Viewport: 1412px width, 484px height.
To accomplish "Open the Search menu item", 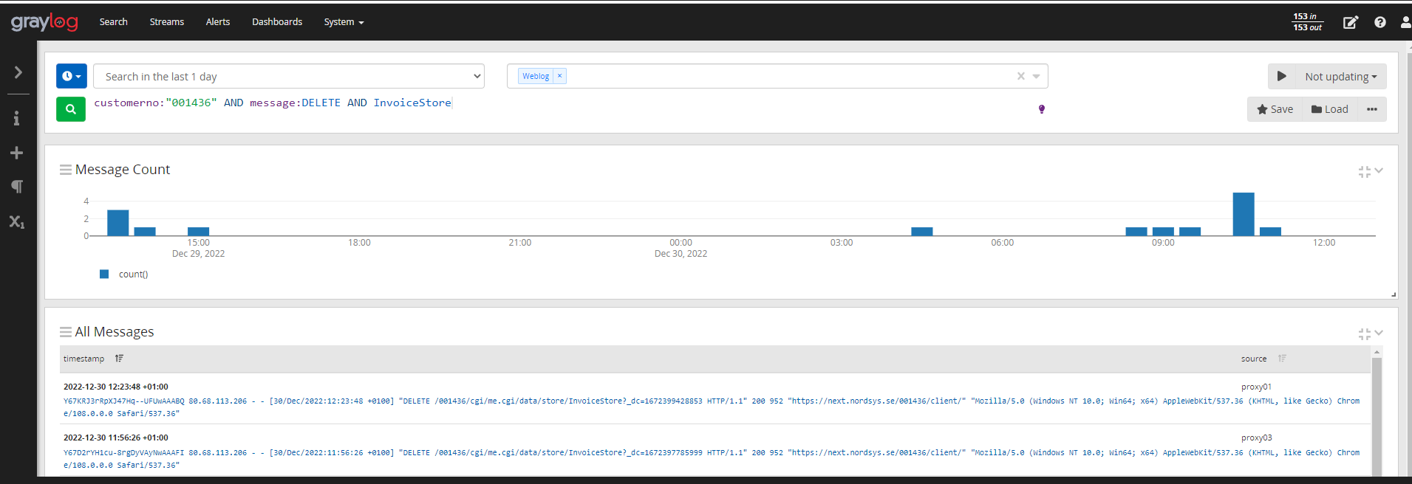I will click(114, 22).
